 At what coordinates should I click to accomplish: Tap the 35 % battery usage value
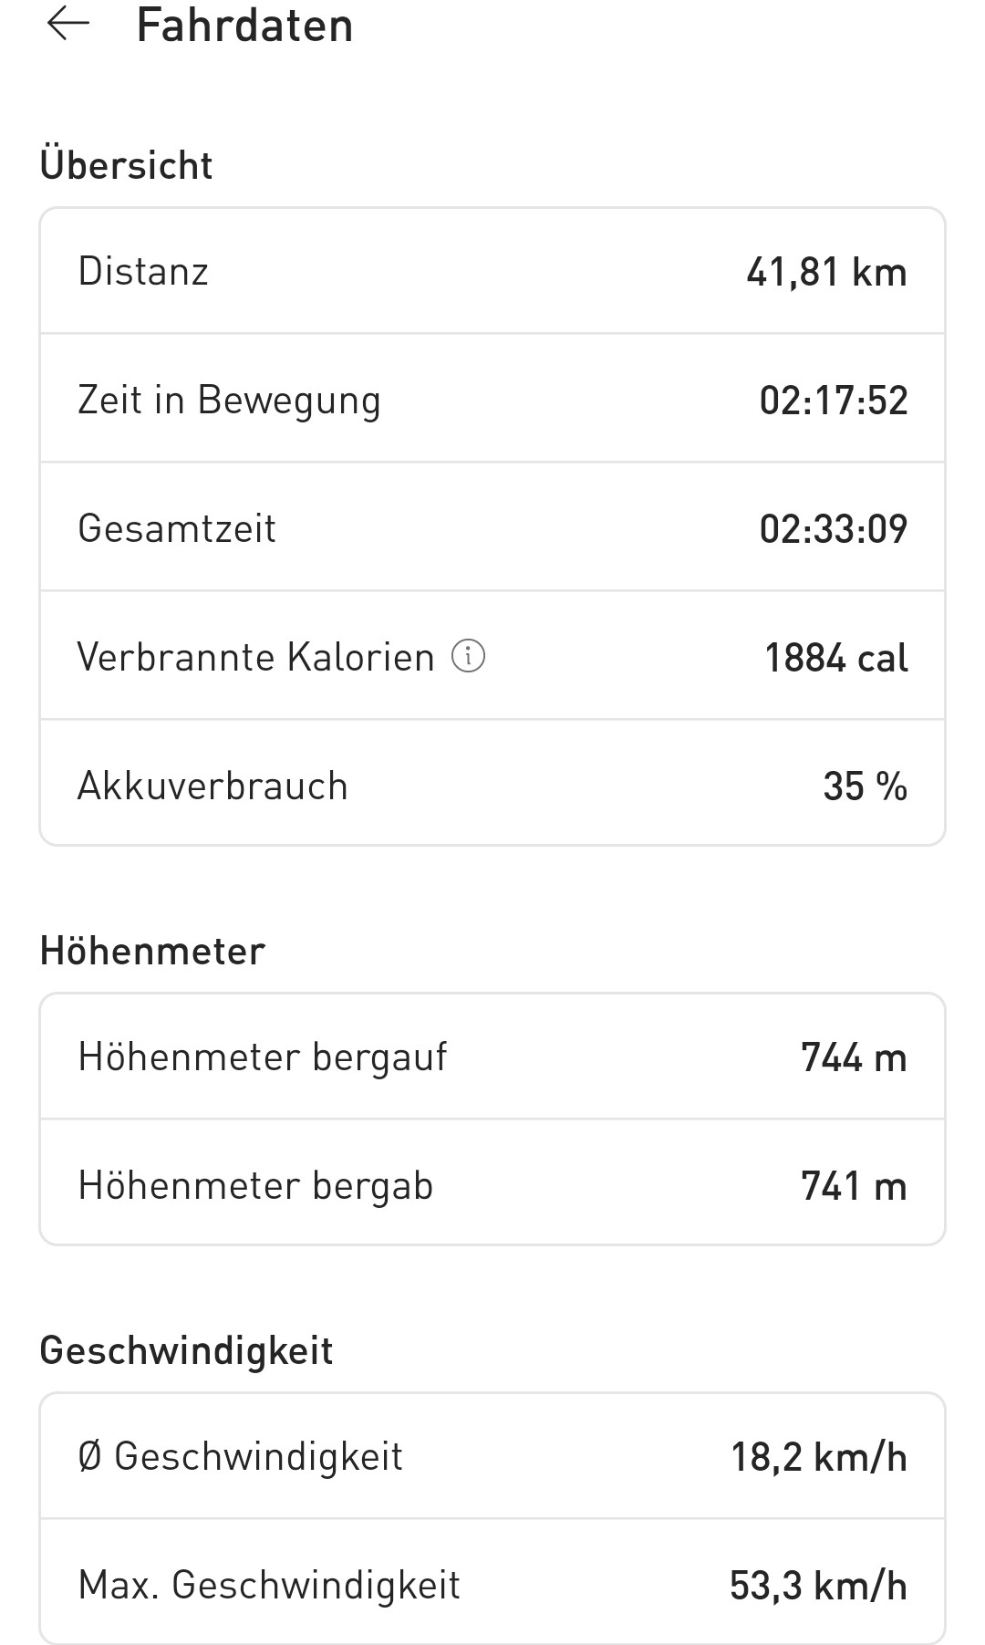click(x=865, y=786)
